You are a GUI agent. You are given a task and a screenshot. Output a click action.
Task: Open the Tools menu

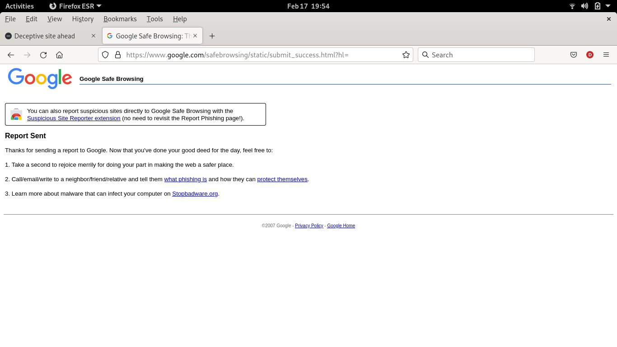click(155, 19)
